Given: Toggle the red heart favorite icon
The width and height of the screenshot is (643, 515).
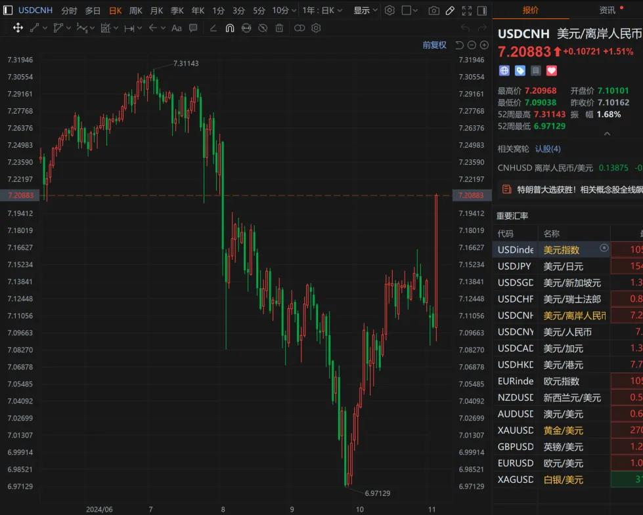Looking at the screenshot, I should [552, 70].
